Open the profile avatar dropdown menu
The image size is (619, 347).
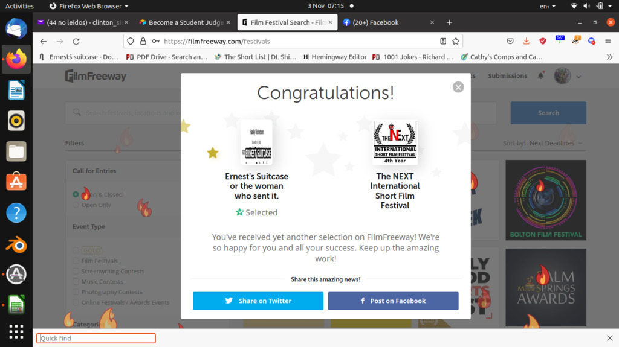tap(568, 76)
